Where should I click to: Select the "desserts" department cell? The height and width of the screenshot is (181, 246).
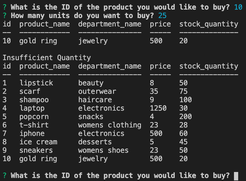tap(95, 142)
